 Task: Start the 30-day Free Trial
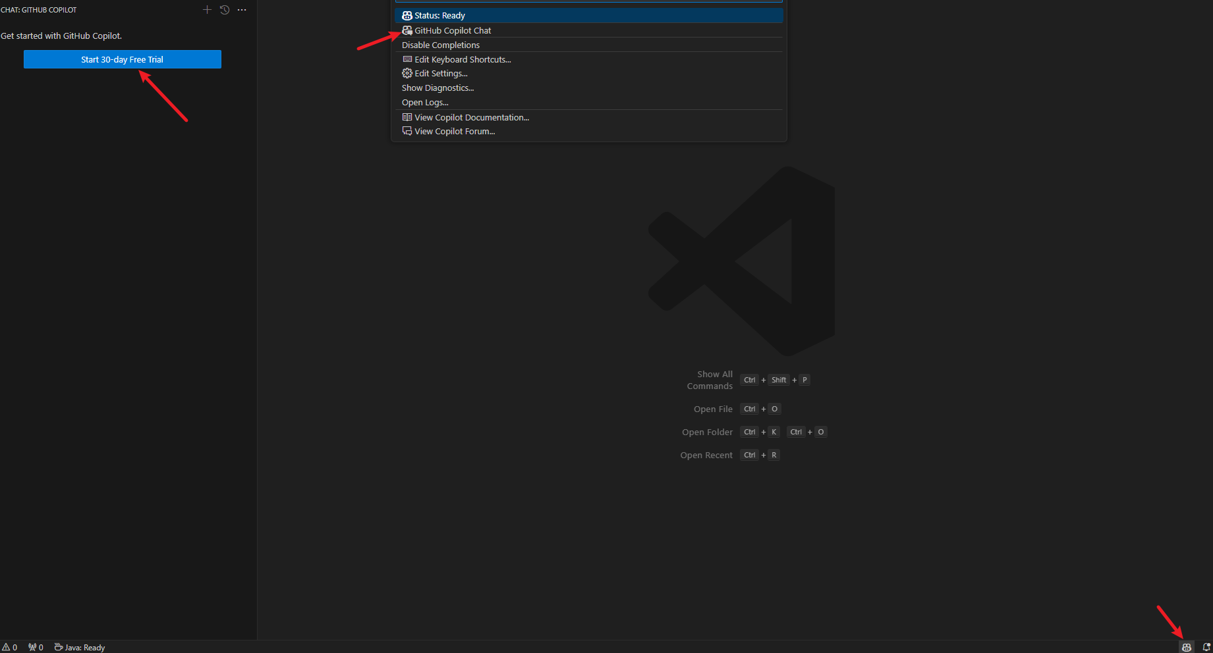click(x=123, y=59)
